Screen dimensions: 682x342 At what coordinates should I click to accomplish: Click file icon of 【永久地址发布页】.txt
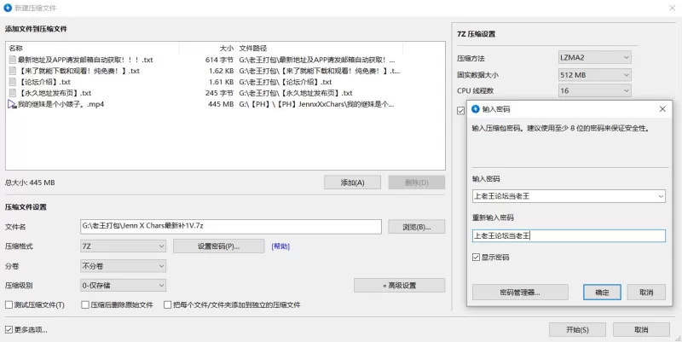point(12,93)
